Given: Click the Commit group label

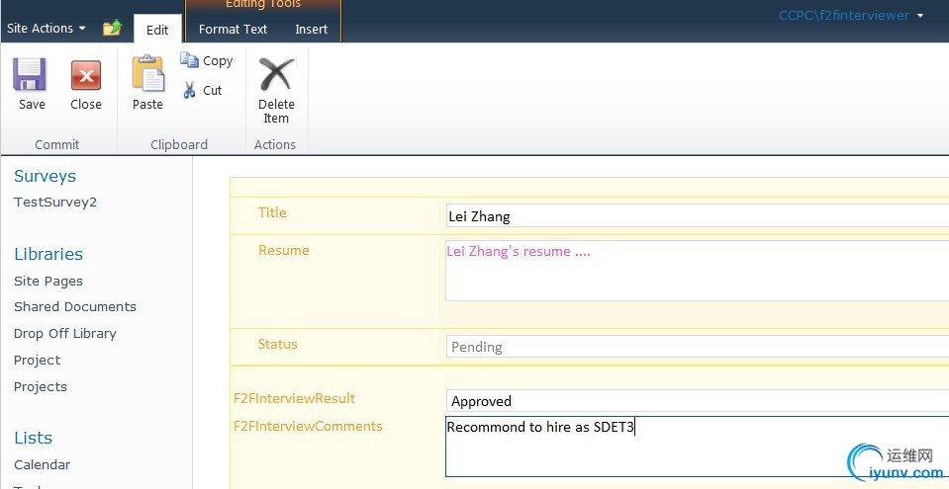Looking at the screenshot, I should (56, 144).
